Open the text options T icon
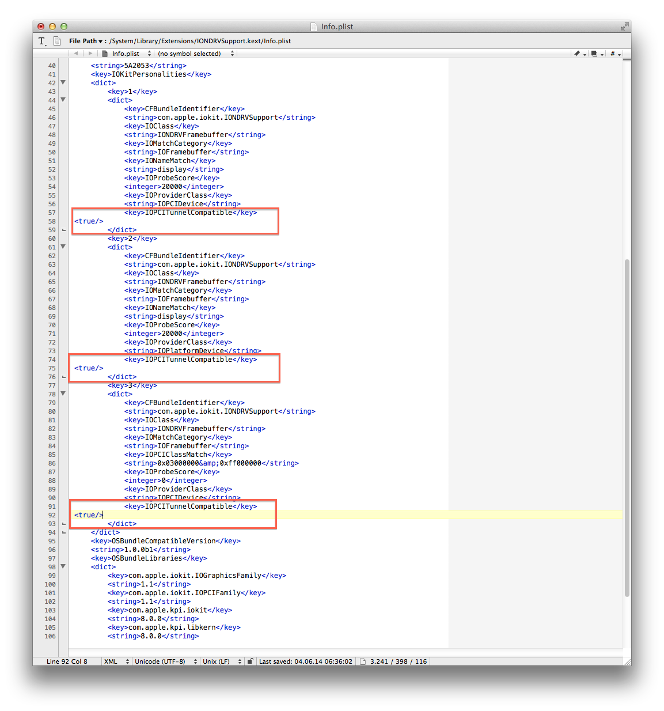664x711 pixels. pos(42,41)
